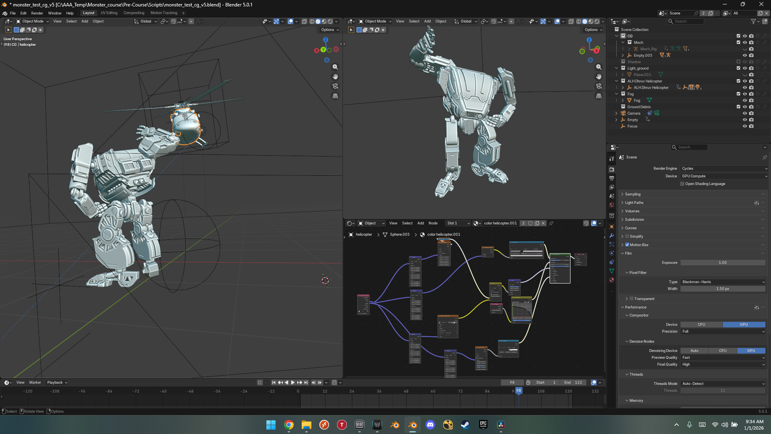Screen dimensions: 771x434
Task: Set Denoising Device to Auto
Action: (694, 351)
